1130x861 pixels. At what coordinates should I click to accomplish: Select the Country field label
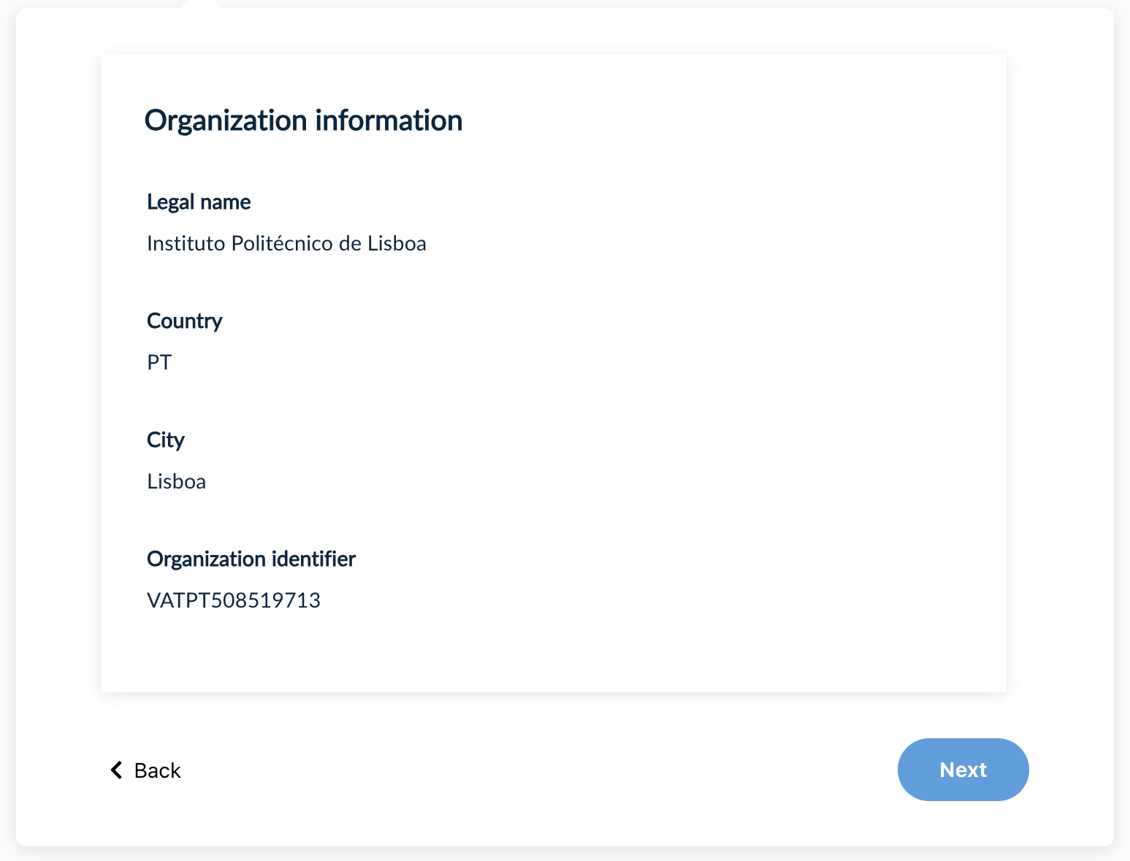pyautogui.click(x=184, y=321)
